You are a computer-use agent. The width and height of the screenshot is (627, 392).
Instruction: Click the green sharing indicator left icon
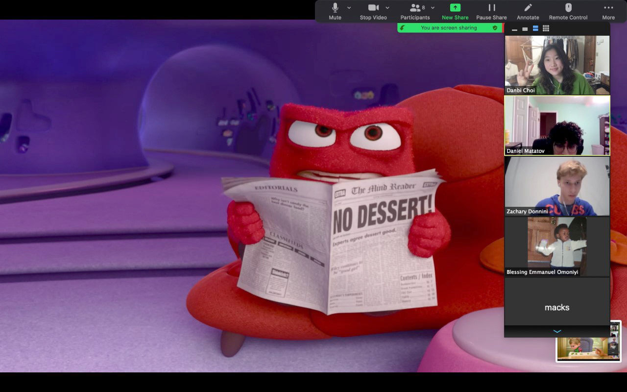coord(403,28)
